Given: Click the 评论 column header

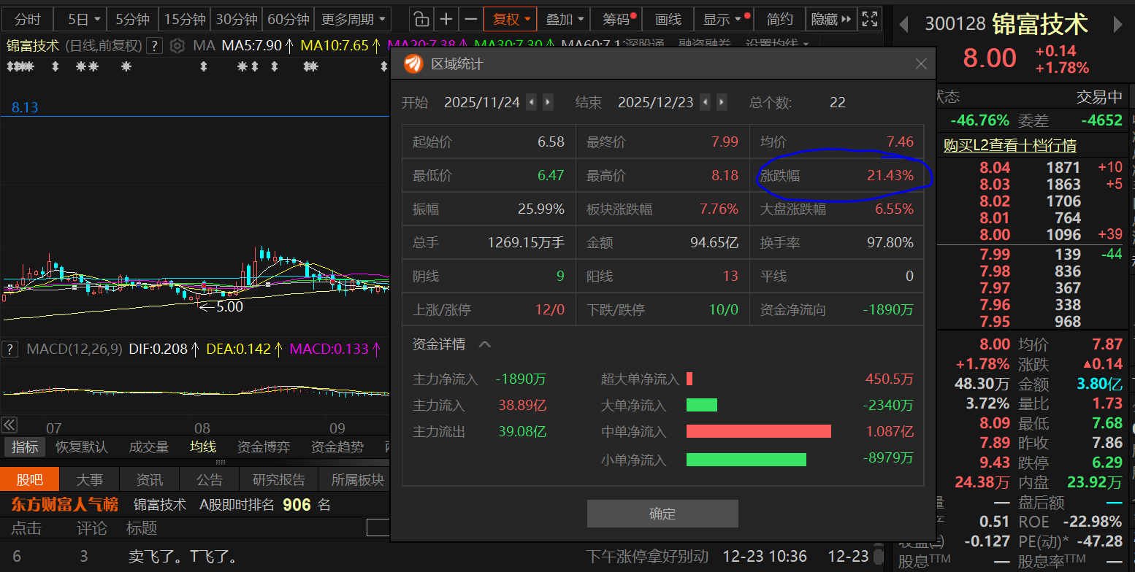Looking at the screenshot, I should click(x=92, y=528).
